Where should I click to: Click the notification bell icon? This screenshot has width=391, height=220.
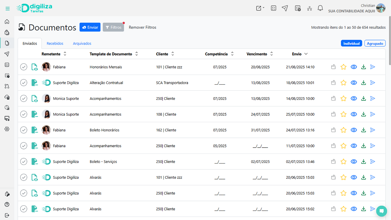pyautogui.click(x=320, y=8)
